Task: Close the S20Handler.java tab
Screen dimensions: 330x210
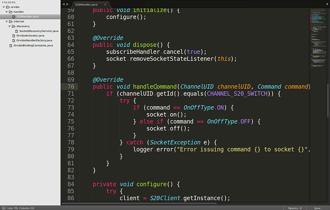Action: pyautogui.click(x=106, y=4)
